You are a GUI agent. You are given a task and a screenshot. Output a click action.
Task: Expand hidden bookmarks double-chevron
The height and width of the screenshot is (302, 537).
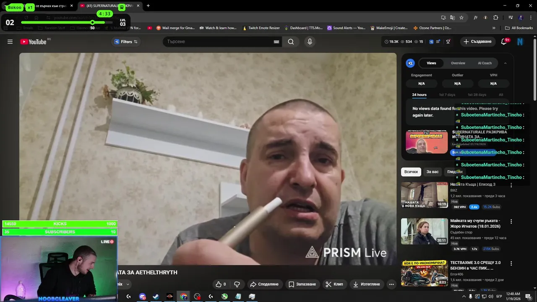494,28
